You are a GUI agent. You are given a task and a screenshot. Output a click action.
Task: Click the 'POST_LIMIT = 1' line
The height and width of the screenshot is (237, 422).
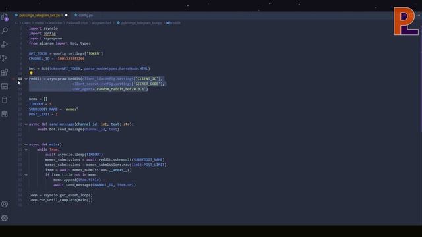click(x=44, y=114)
